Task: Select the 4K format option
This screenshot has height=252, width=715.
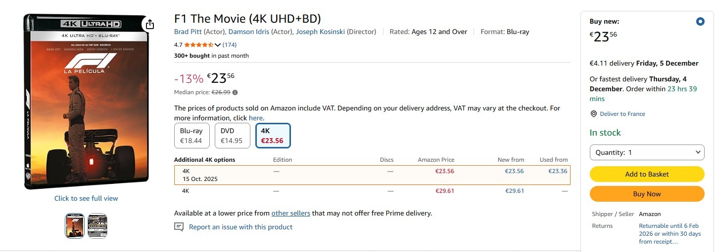Action: (x=273, y=136)
